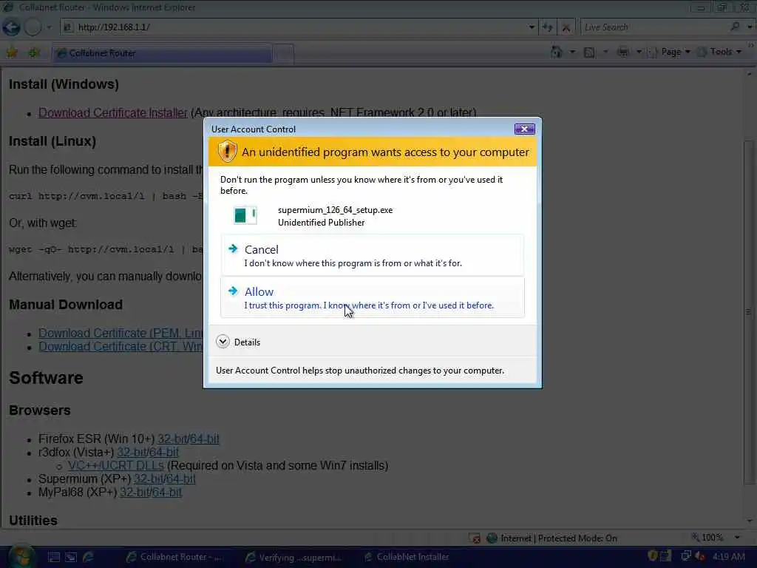Open the address bar history dropdown
The height and width of the screenshot is (568, 757).
pos(532,27)
